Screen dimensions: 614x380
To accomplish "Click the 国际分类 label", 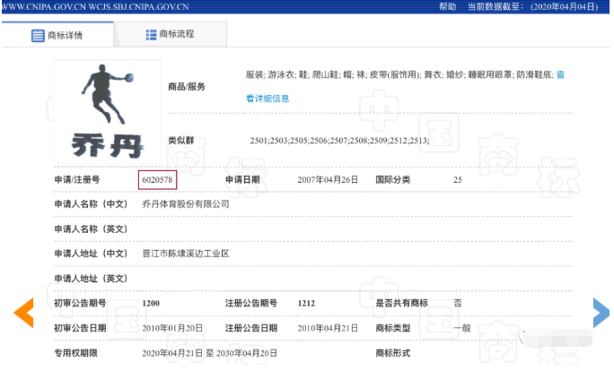I will pos(393,180).
